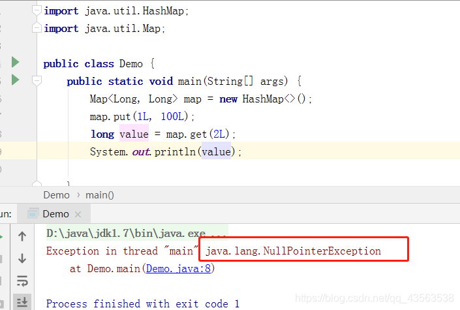Click 'Process finished with exit code 1'
Image resolution: width=460 pixels, height=310 pixels.
point(143,303)
